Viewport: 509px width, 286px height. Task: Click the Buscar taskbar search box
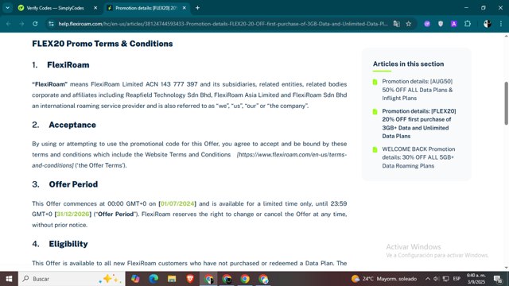72,279
